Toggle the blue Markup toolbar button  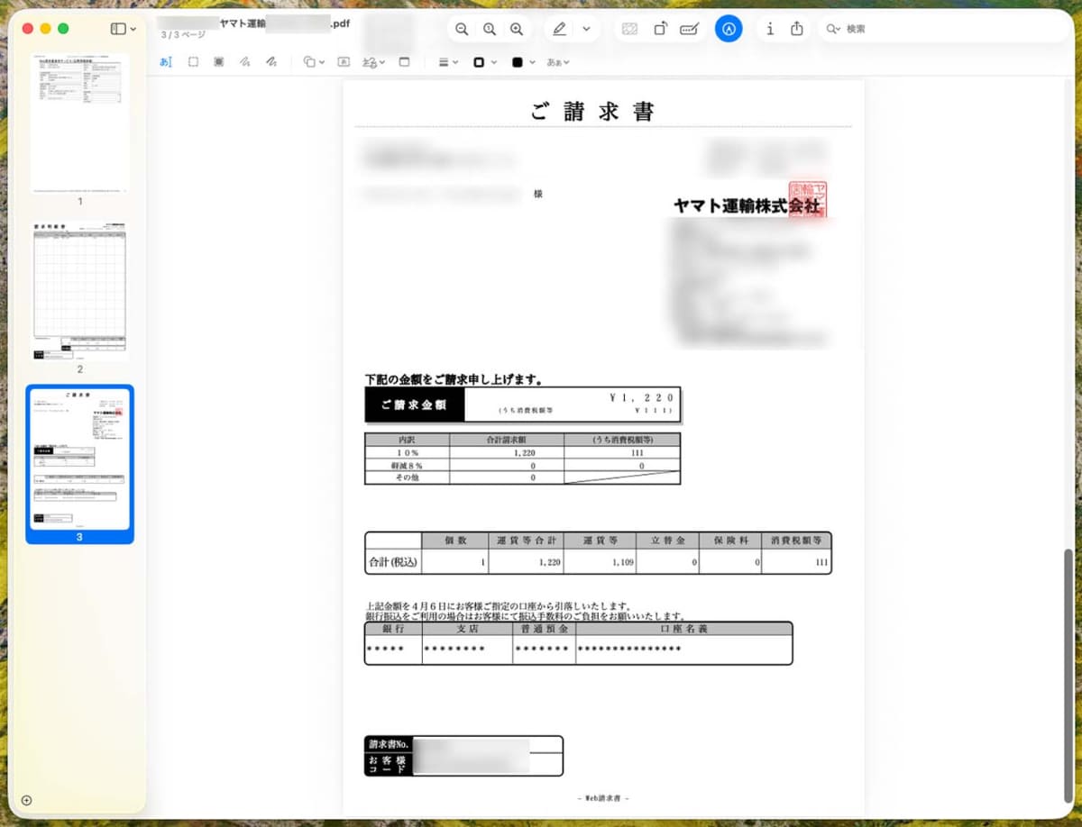point(729,29)
